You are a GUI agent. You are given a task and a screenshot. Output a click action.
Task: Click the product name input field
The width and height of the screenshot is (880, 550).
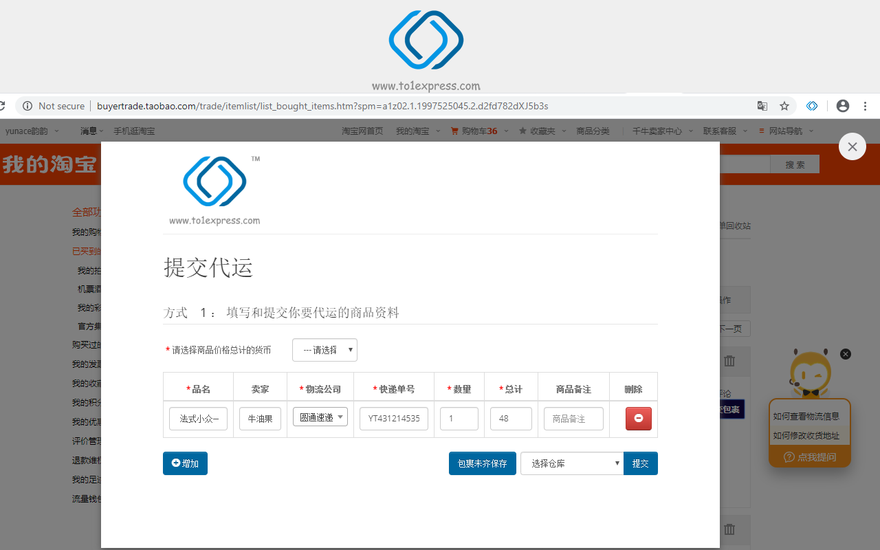pyautogui.click(x=198, y=419)
